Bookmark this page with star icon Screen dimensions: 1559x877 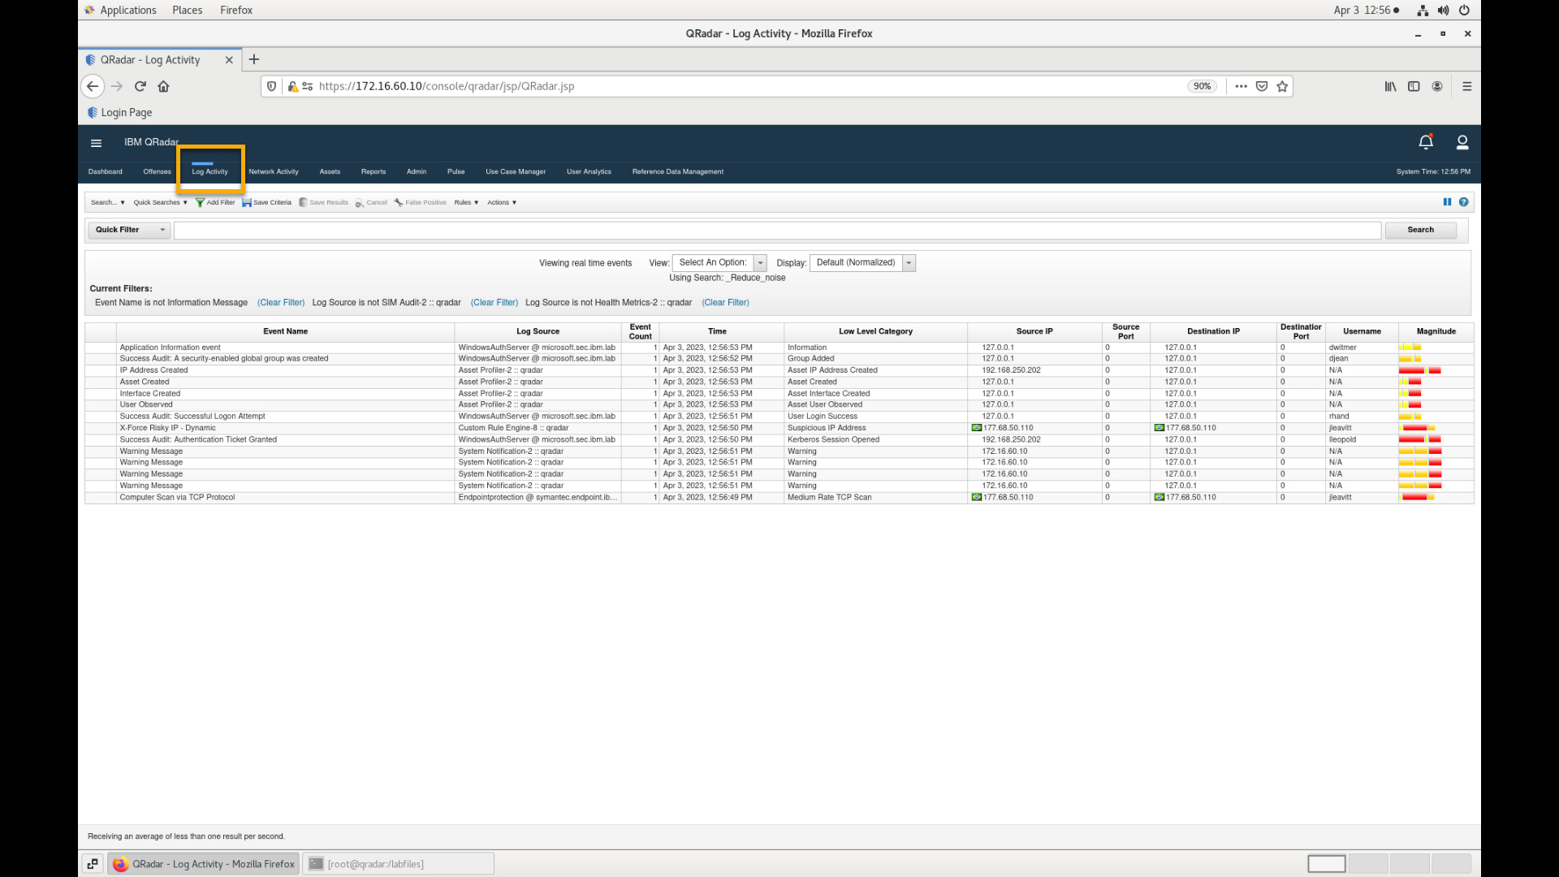(1282, 86)
